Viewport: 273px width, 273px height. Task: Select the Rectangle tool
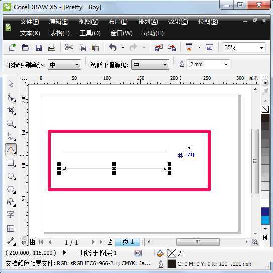tap(11, 163)
